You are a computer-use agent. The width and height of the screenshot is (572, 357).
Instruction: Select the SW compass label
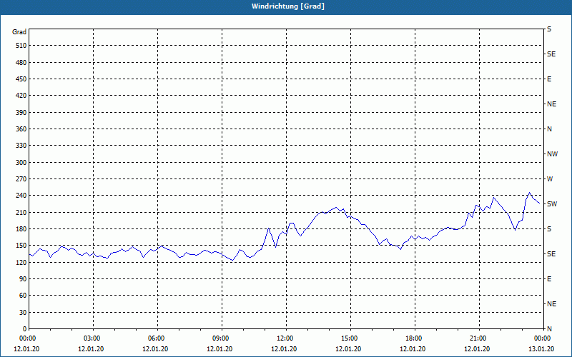[x=552, y=204]
